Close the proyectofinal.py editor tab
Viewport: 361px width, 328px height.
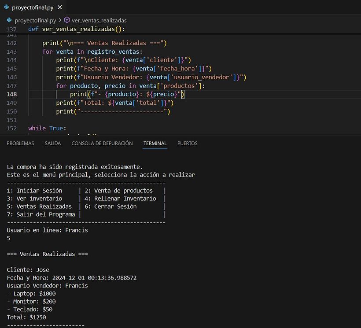(59, 7)
